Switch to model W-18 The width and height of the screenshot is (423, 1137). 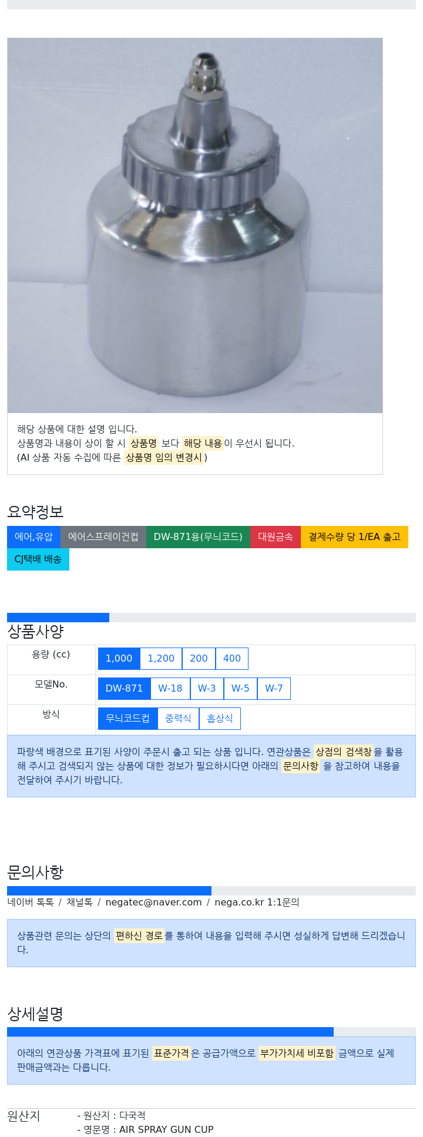point(170,688)
